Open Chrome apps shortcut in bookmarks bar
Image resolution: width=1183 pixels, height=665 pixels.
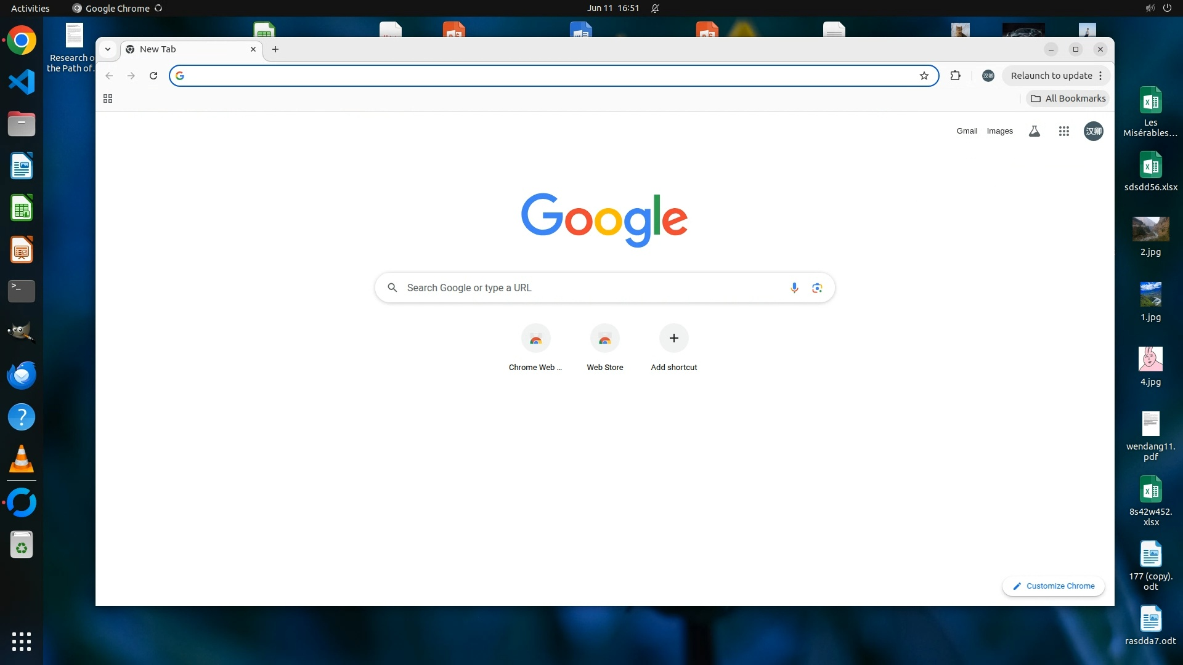tap(108, 99)
